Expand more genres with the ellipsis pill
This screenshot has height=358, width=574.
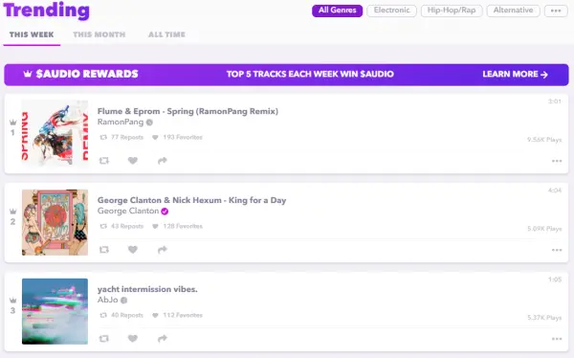tap(556, 11)
